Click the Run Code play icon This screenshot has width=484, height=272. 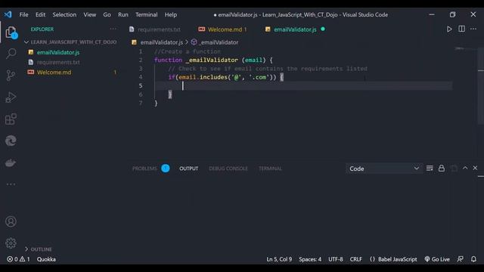(x=449, y=29)
